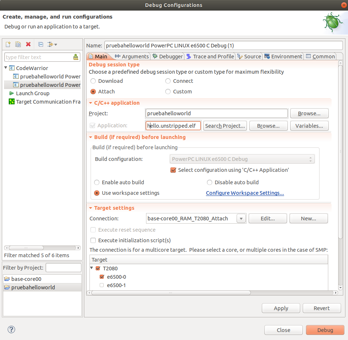Click the Duplicate launch configuration icon
This screenshot has width=348, height=340.
point(18,45)
